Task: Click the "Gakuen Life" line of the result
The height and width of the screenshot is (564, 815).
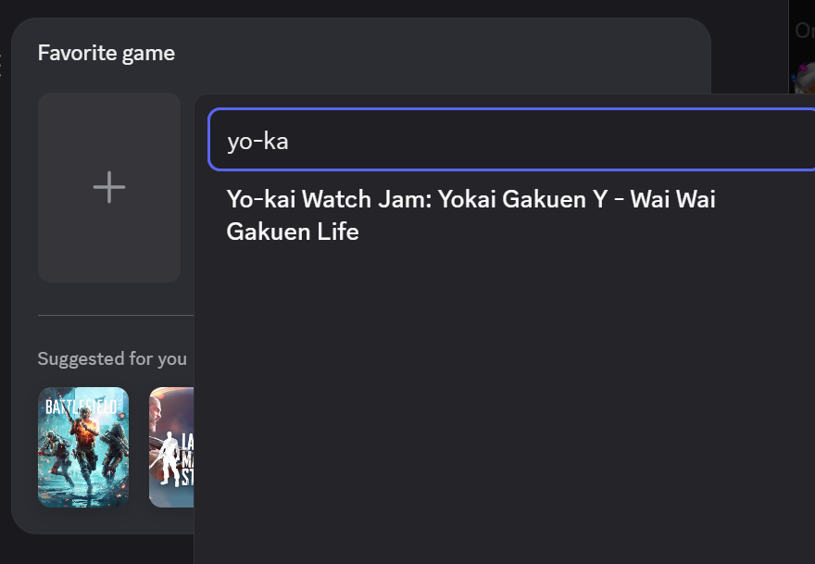Action: coord(293,232)
